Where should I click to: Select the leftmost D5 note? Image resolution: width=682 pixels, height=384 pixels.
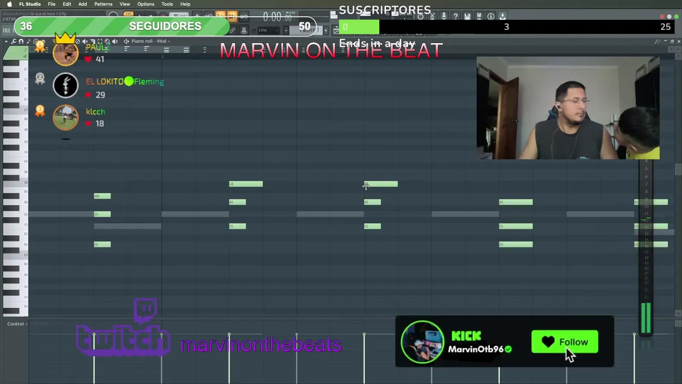[102, 244]
